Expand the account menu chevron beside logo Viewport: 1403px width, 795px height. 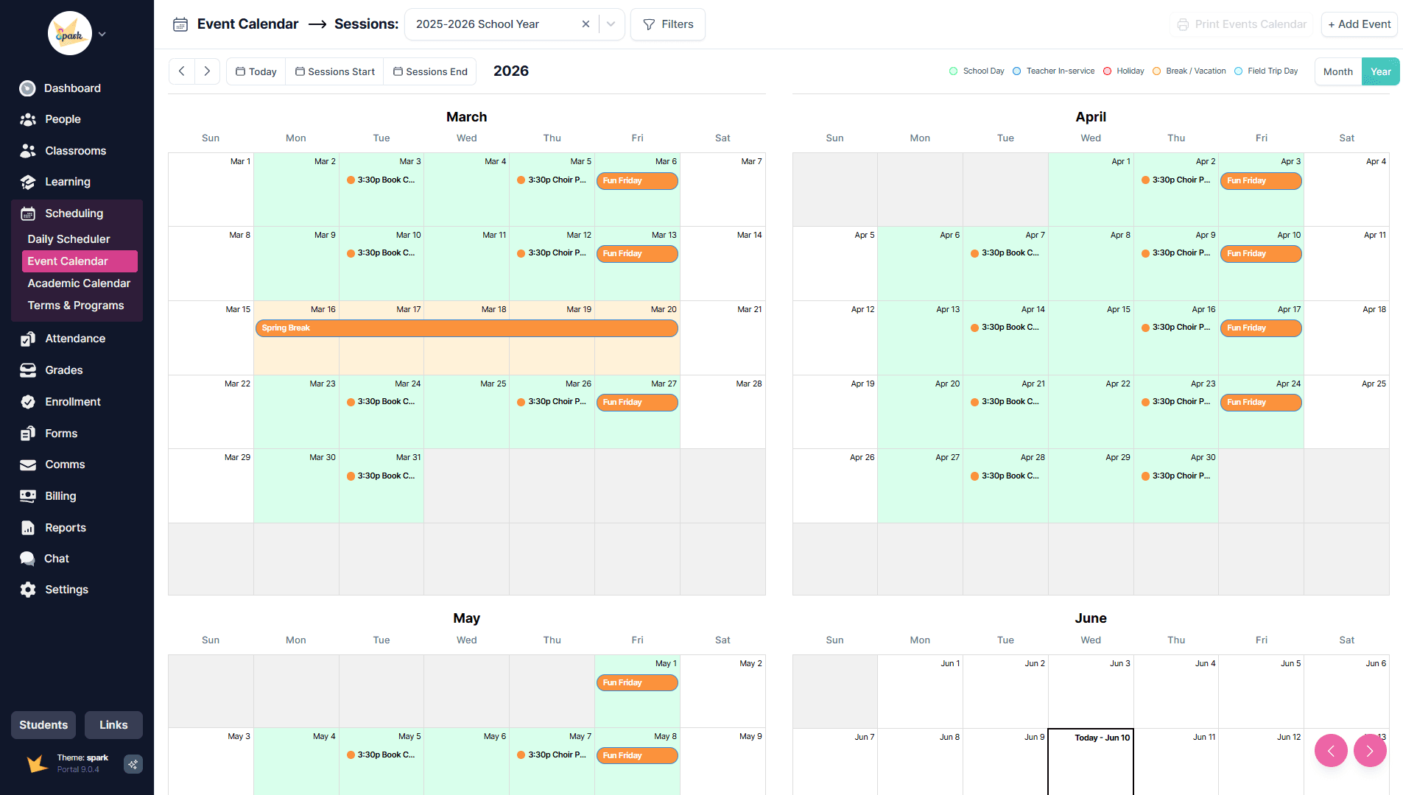(102, 34)
